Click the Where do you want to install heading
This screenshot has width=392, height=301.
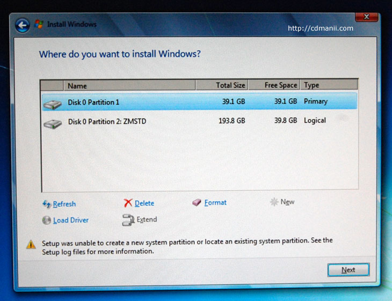point(120,54)
